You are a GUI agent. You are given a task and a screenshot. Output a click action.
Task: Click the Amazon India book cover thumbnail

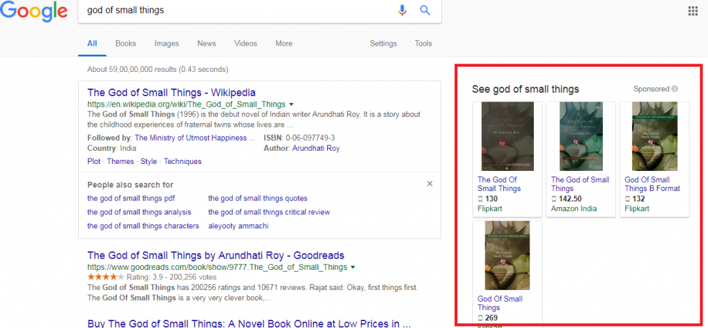pos(580,136)
